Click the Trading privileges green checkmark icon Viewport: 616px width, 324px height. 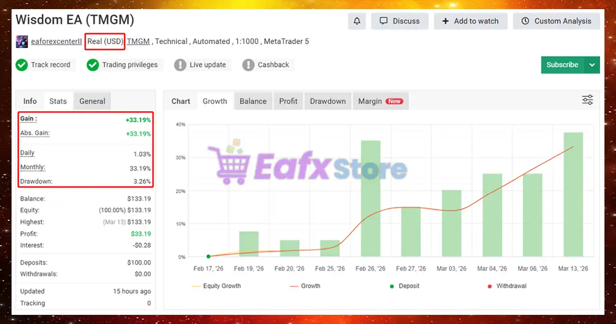[x=93, y=65]
